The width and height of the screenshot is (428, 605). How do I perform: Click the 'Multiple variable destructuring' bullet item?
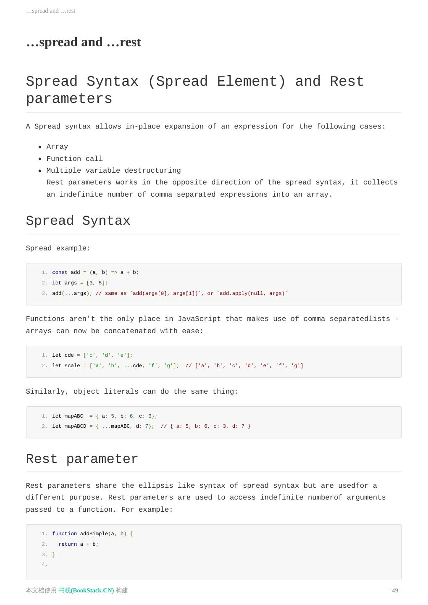click(113, 171)
